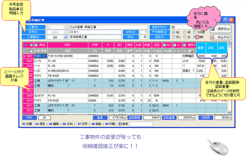
Task: Click the search text field beside 検索
Action: (141, 124)
